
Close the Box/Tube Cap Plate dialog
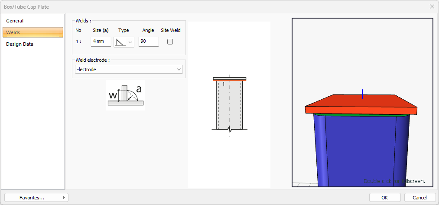(x=432, y=6)
